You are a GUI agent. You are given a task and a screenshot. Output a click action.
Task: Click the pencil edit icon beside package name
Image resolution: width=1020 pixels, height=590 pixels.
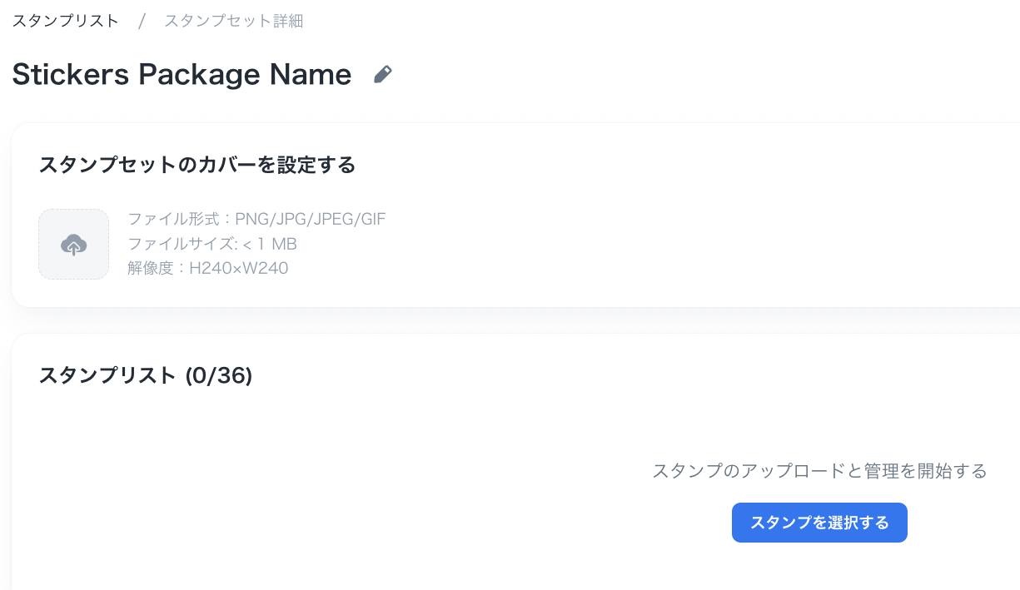[382, 75]
